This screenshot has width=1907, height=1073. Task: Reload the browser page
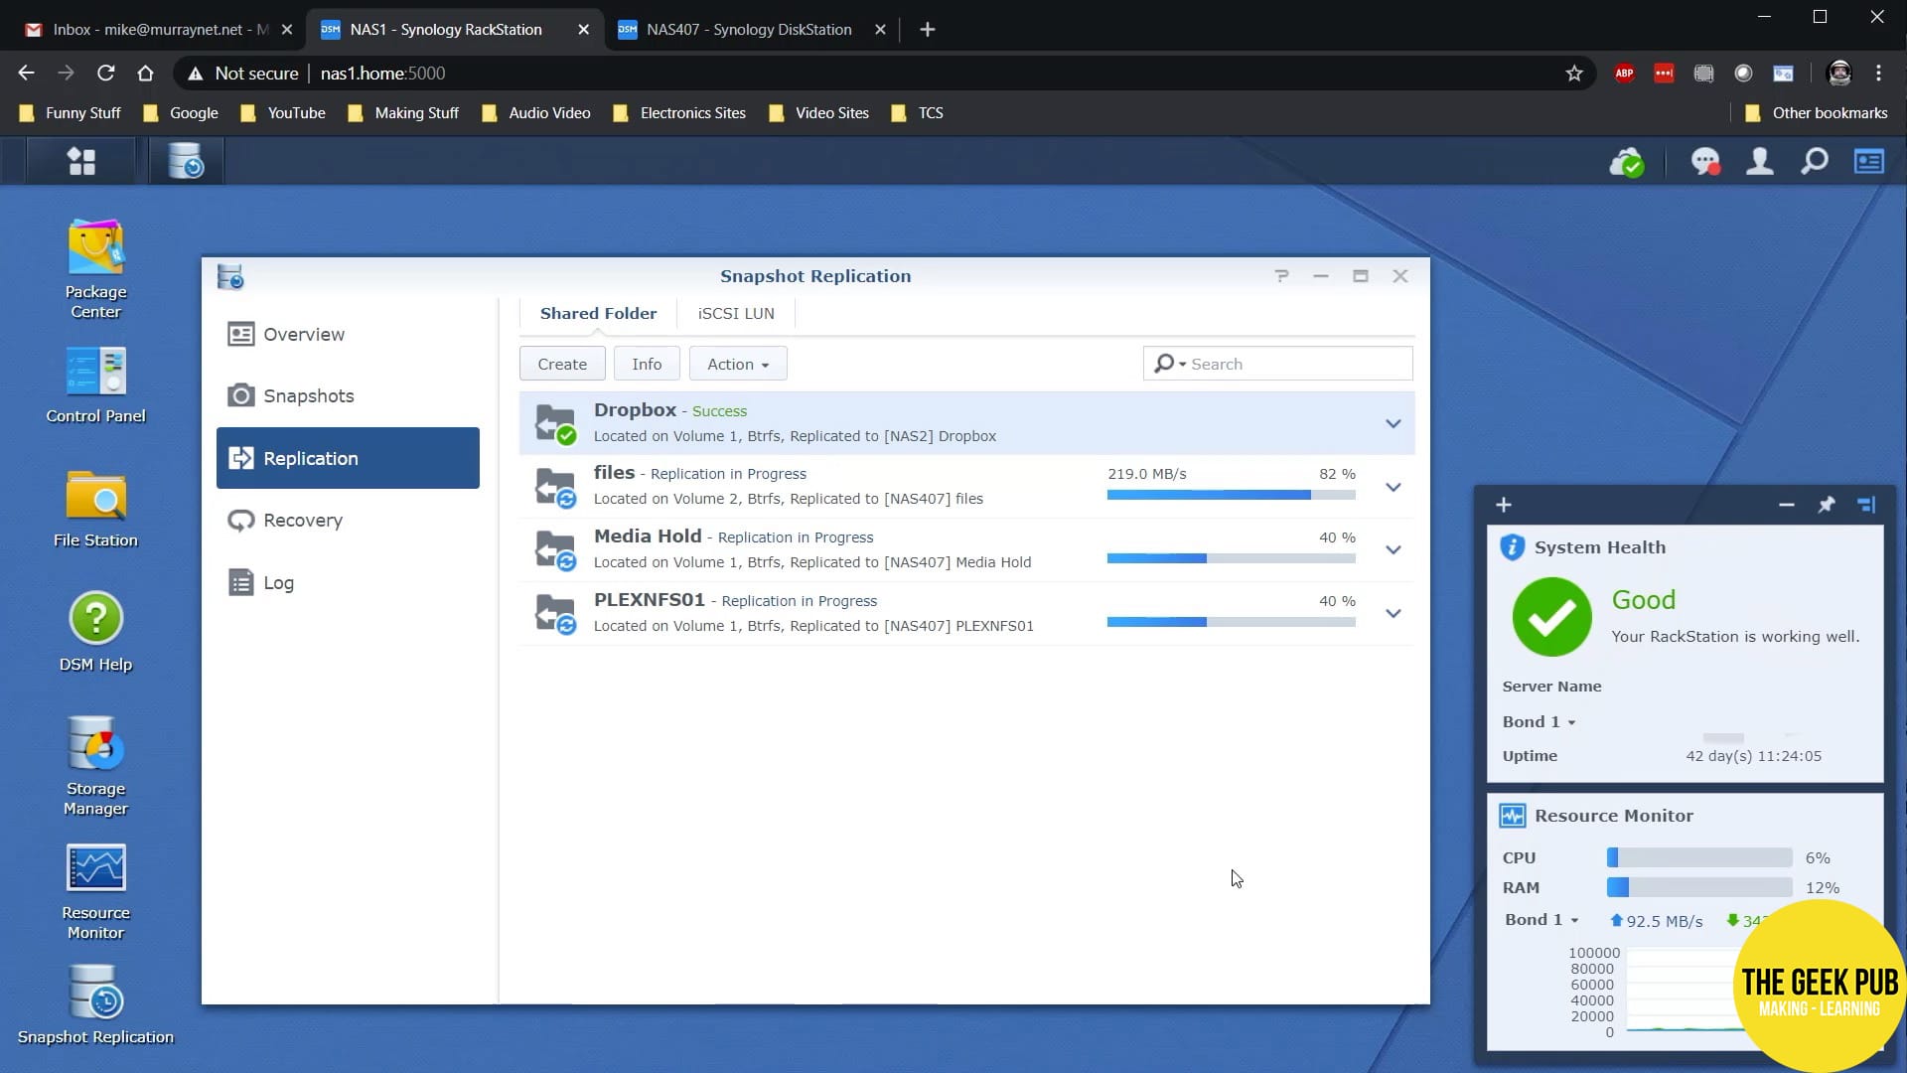click(x=105, y=74)
